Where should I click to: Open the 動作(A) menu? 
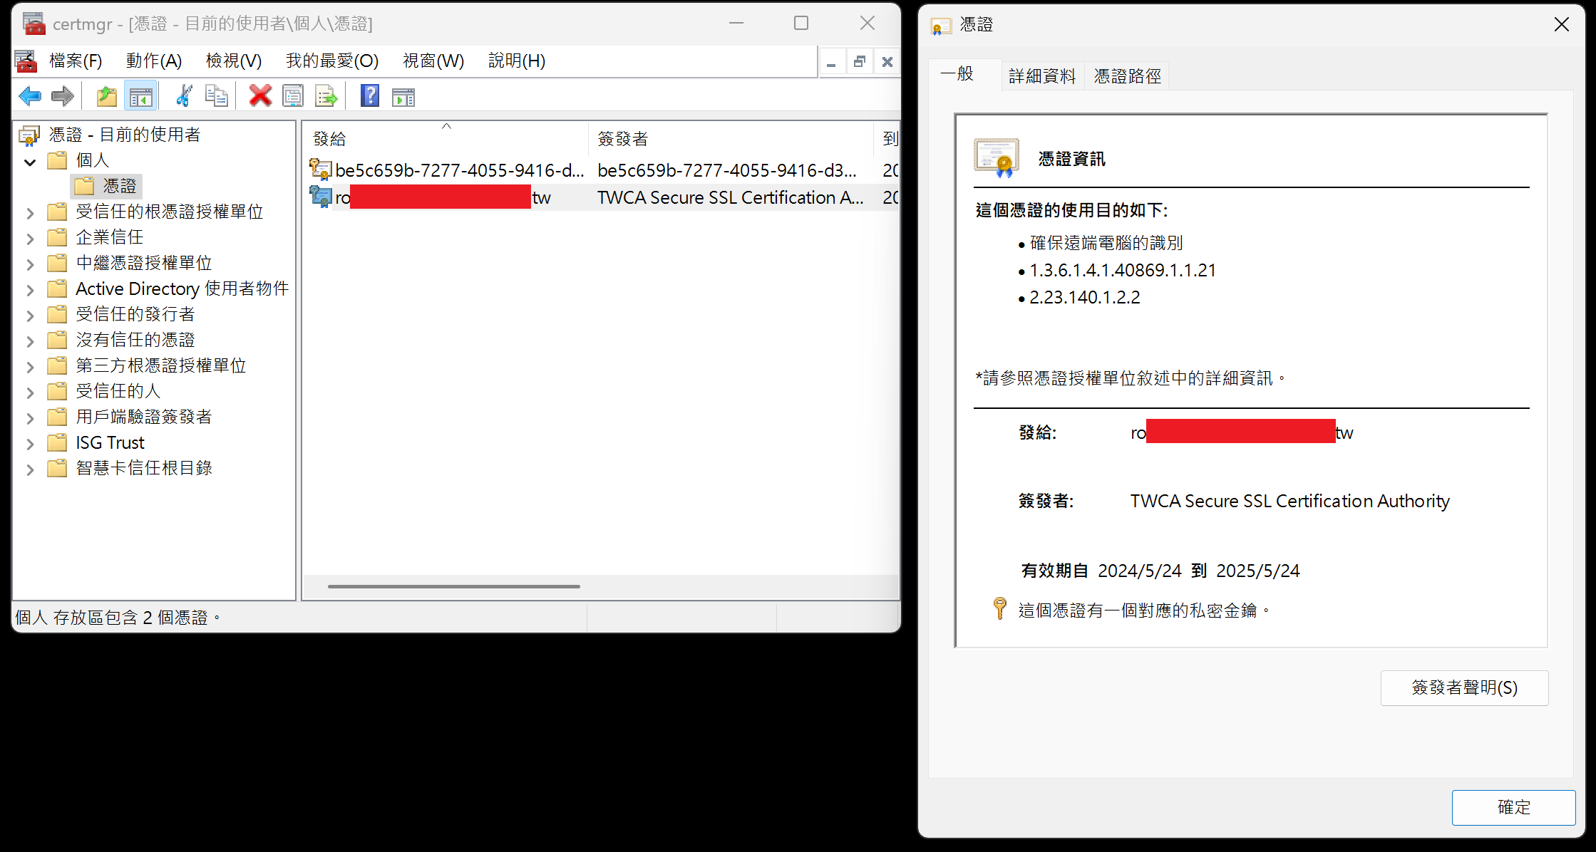(x=154, y=61)
